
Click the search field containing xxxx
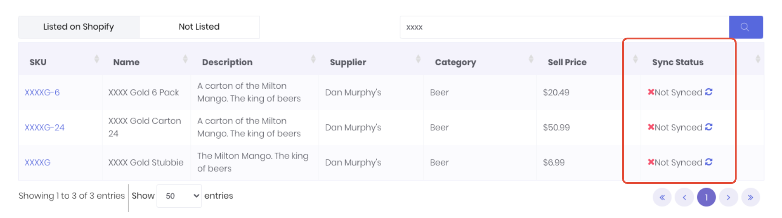tap(564, 27)
